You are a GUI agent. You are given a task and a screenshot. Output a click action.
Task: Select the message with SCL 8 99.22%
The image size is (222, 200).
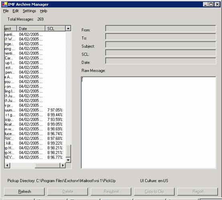[35, 143]
